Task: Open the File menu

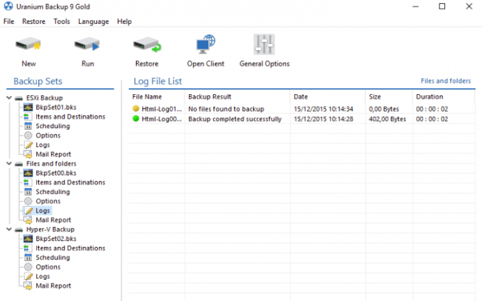Action: [x=9, y=21]
